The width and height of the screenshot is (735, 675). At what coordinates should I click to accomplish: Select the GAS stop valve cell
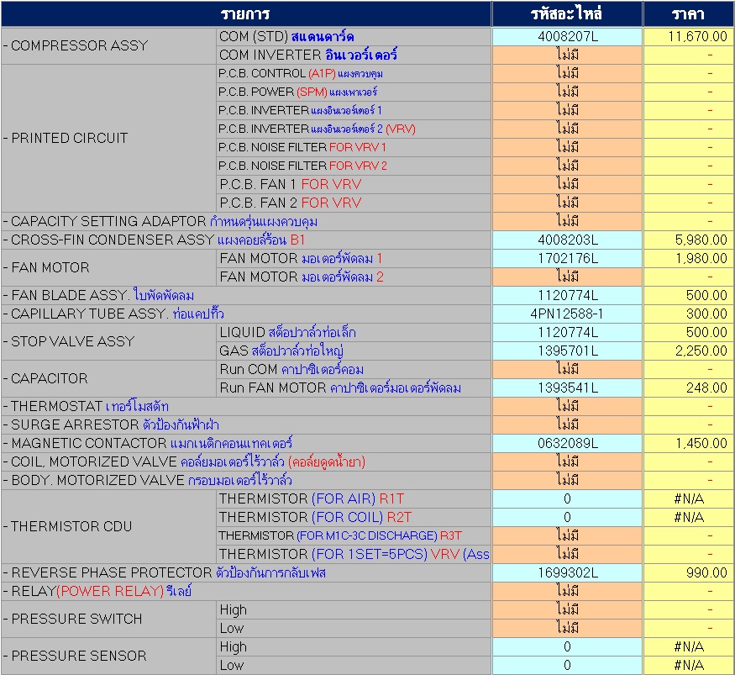(354, 351)
